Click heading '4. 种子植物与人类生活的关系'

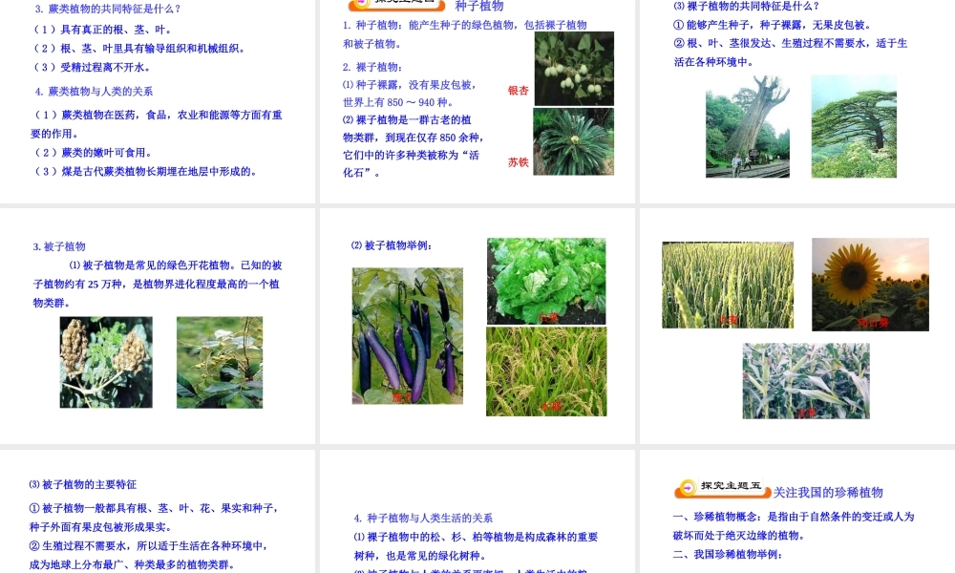[x=423, y=519]
